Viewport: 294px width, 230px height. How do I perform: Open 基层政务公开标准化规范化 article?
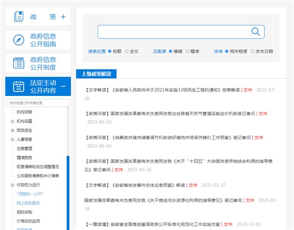point(152,224)
